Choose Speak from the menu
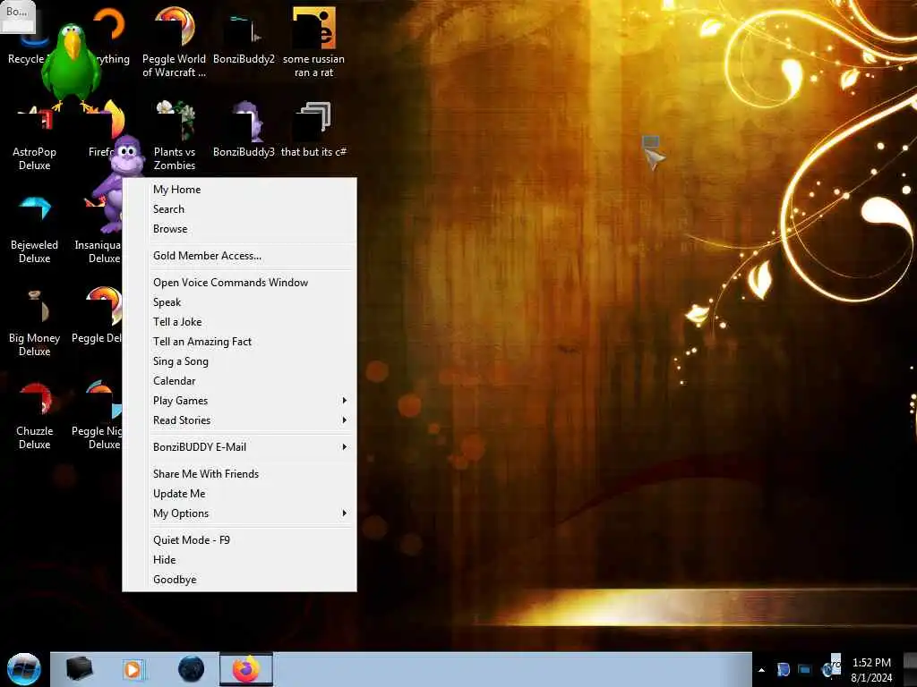917x687 pixels. [239, 302]
